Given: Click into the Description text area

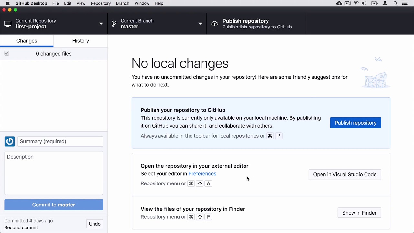Looking at the screenshot, I should coord(54,173).
